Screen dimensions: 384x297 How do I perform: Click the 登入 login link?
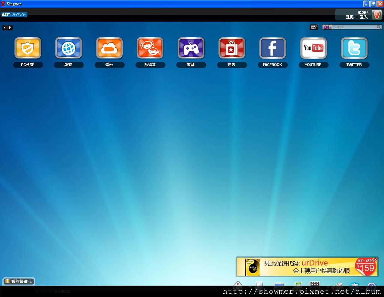tap(364, 17)
